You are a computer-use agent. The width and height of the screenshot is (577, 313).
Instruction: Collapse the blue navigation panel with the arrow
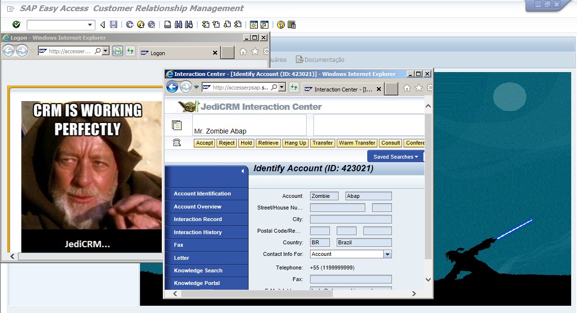[243, 171]
